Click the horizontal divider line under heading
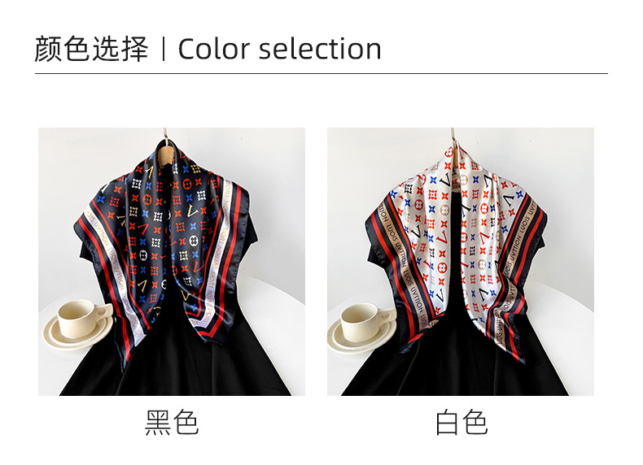The width and height of the screenshot is (643, 465). (x=321, y=74)
